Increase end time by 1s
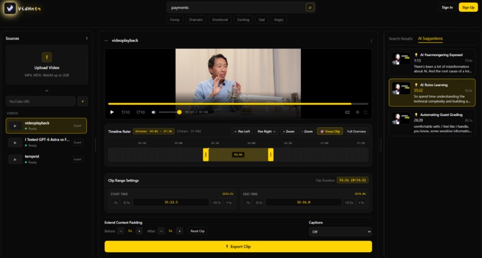This screenshot has height=258, width=482. (361, 202)
